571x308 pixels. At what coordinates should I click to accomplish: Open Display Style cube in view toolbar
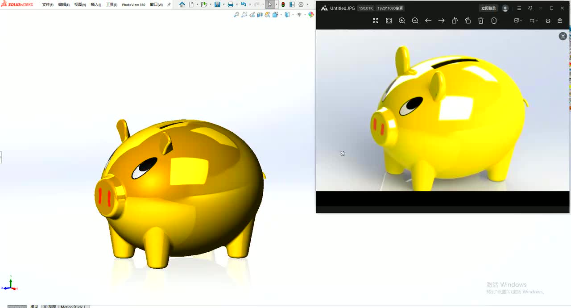(x=287, y=15)
